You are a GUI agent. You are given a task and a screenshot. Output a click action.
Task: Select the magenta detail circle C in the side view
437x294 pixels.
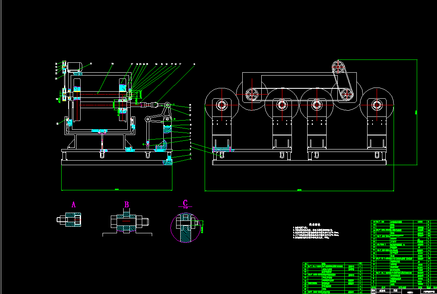click(x=148, y=144)
